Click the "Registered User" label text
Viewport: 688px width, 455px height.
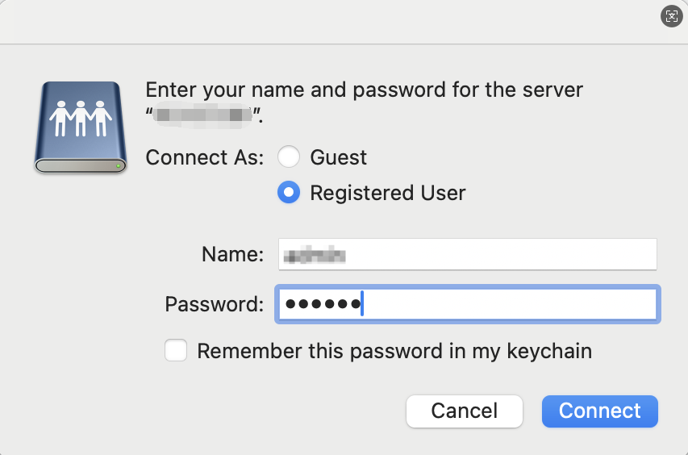coord(387,193)
